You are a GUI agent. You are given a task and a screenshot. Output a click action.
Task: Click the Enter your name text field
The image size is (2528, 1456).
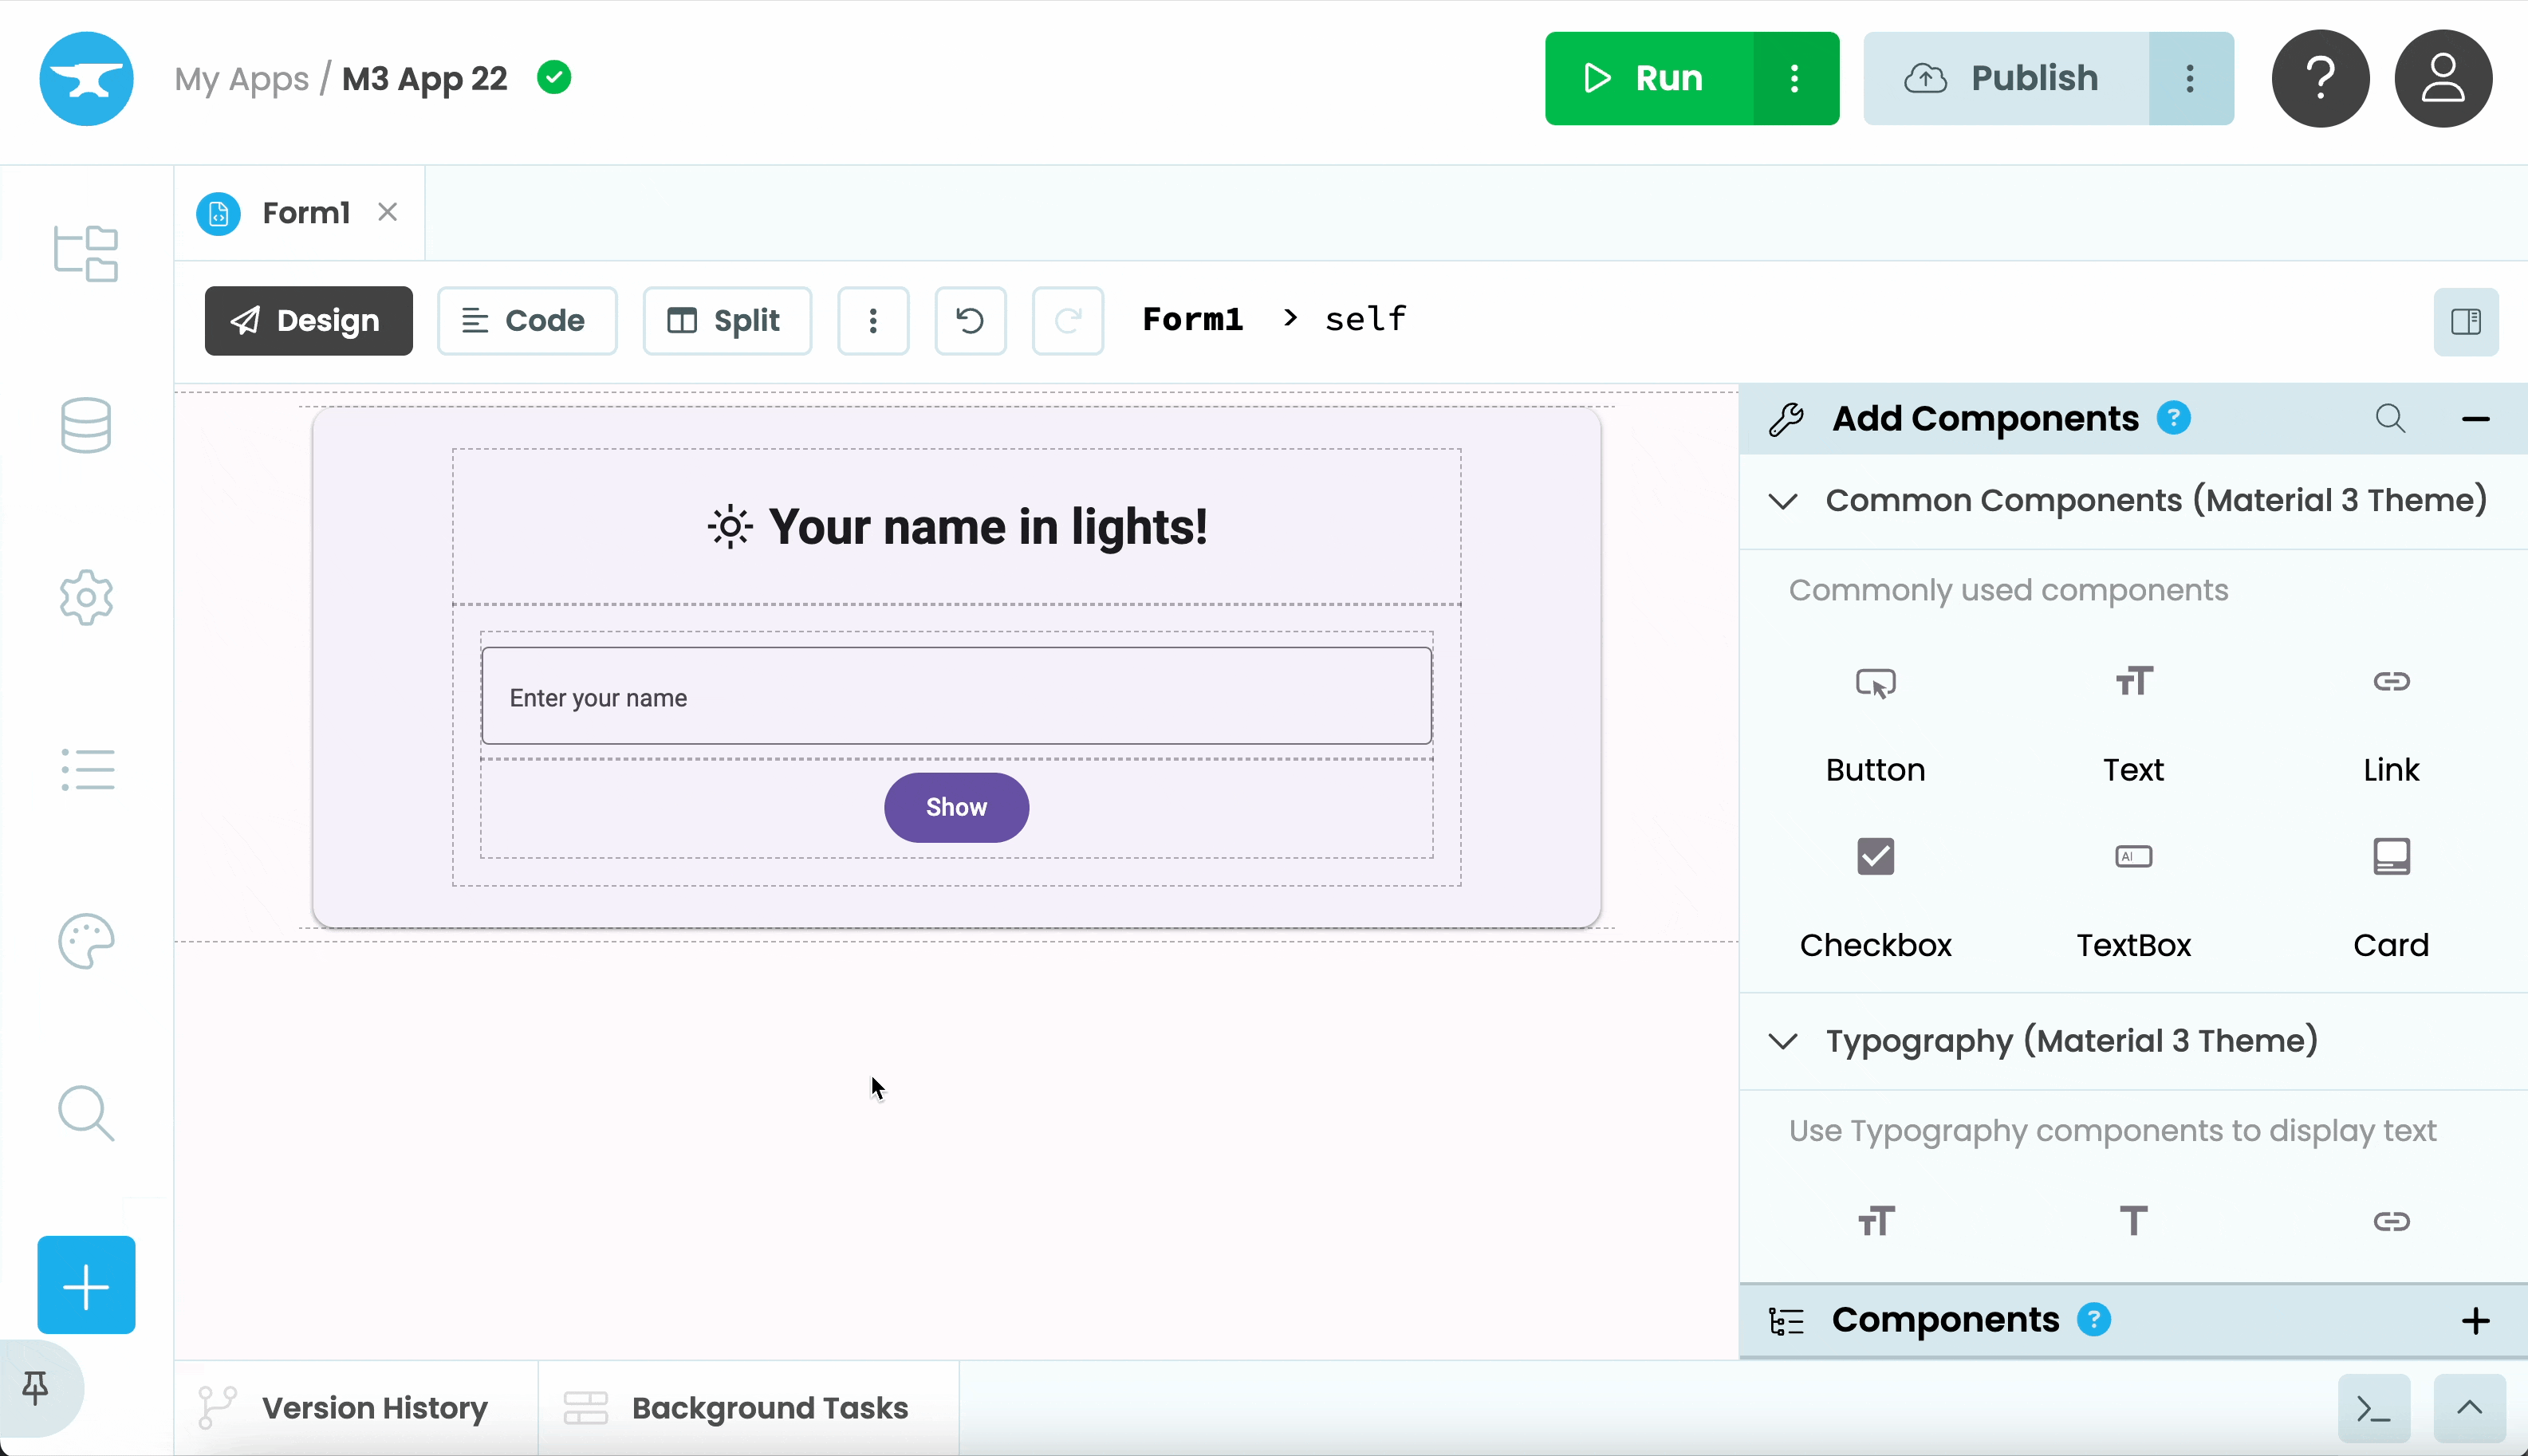click(956, 696)
